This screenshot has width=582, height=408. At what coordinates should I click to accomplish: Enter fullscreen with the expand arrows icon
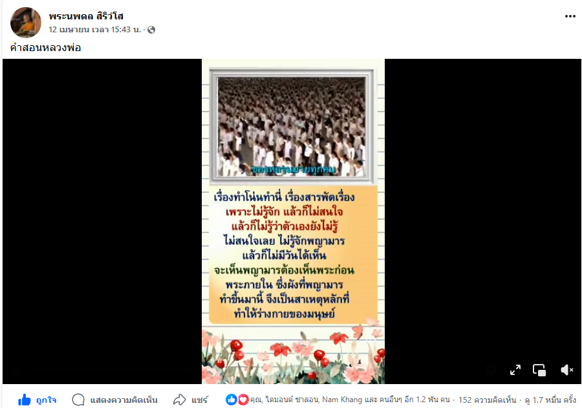515,370
